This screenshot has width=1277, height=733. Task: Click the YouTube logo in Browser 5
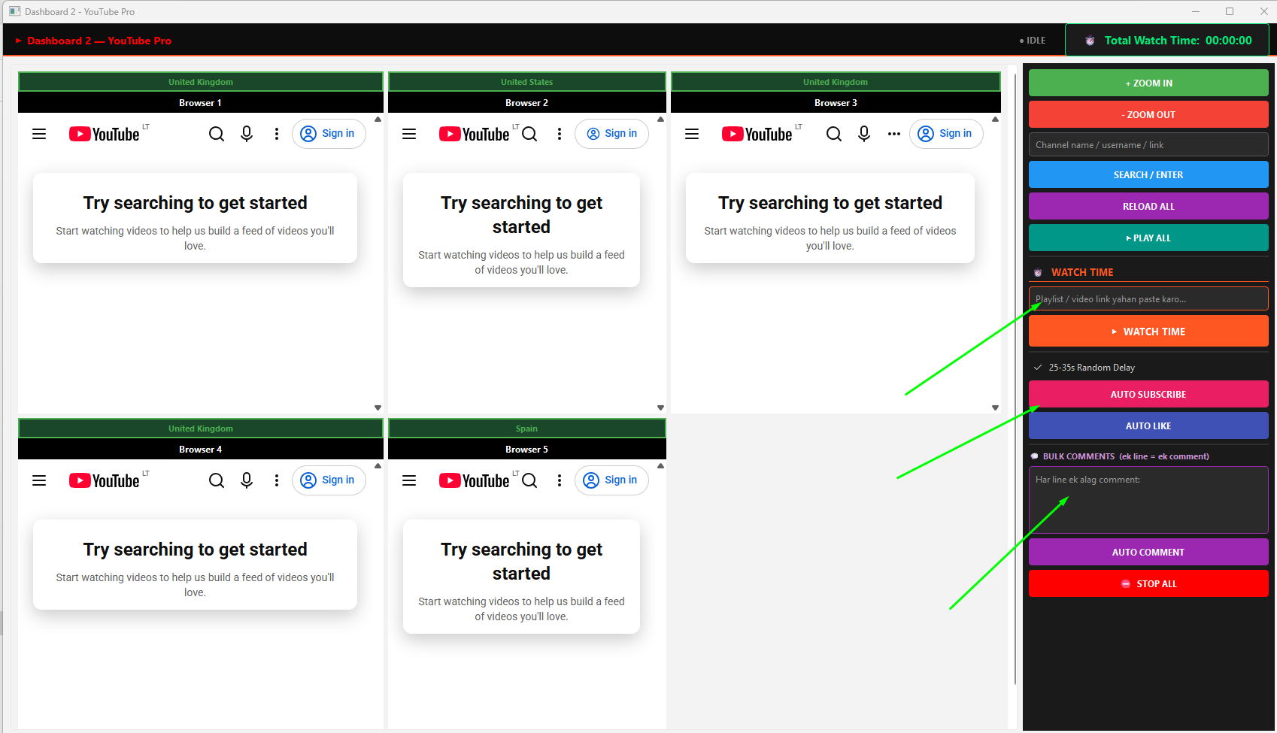[475, 480]
